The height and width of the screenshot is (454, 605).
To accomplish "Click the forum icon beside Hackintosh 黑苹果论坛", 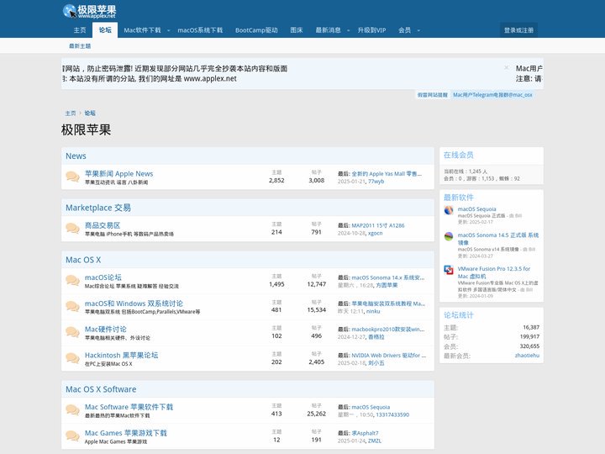I will coord(72,358).
